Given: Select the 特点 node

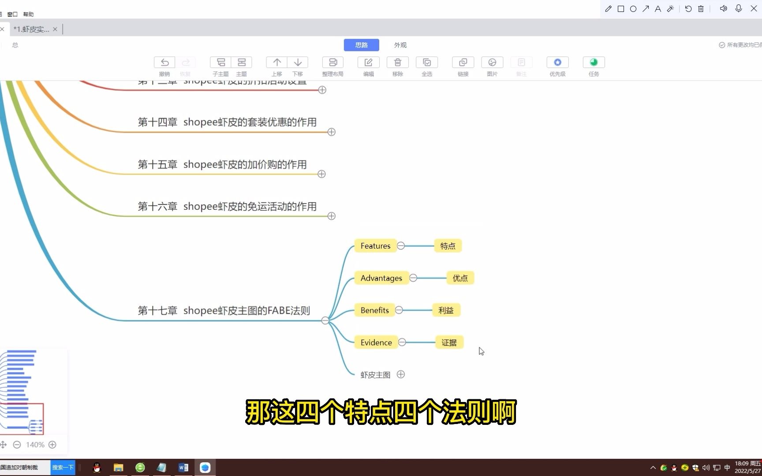Looking at the screenshot, I should (x=448, y=246).
